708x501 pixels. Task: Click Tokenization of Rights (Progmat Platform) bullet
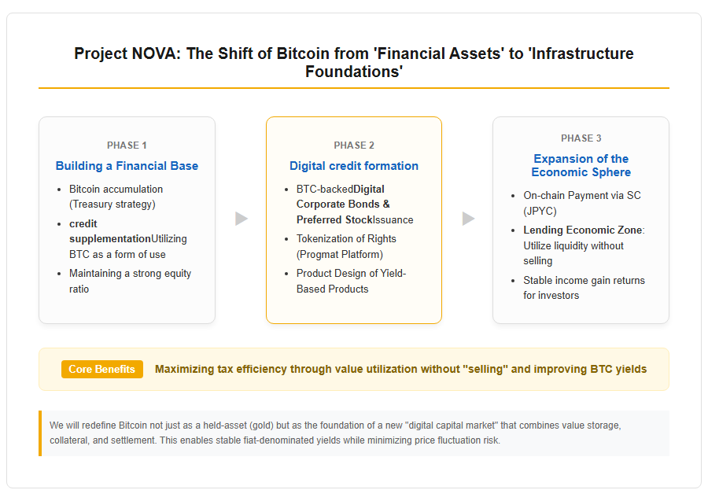click(x=346, y=246)
